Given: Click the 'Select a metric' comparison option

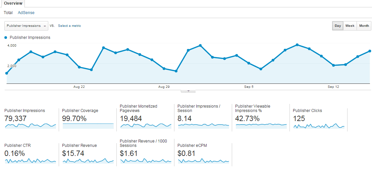Looking at the screenshot, I should pyautogui.click(x=69, y=26).
